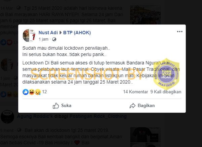Click the globe public-privacy icon
The image size is (202, 147).
(54, 39)
